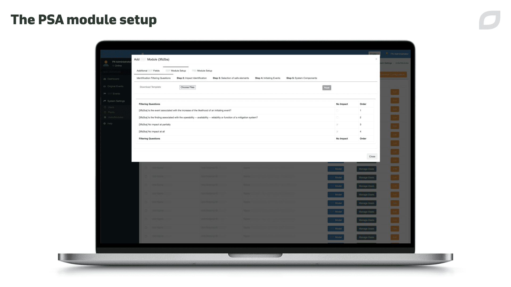
Task: Open Original Events in the sidebar
Action: point(115,86)
